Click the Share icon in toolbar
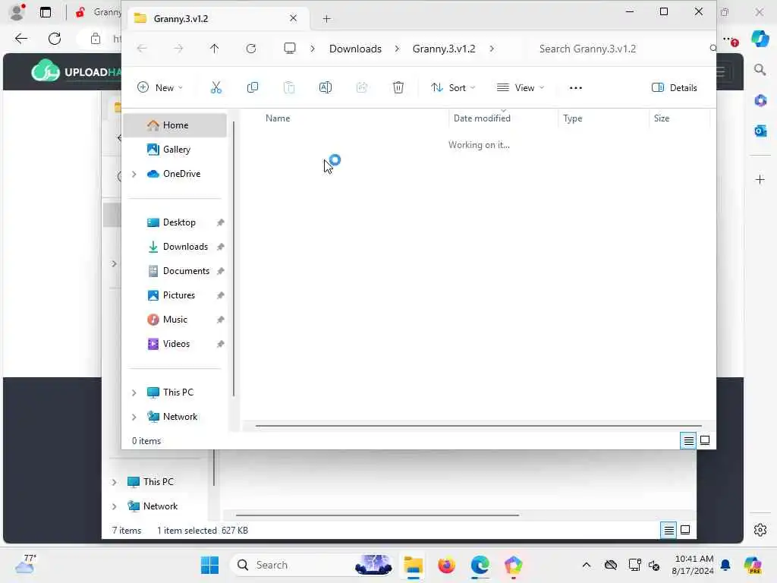 [362, 88]
